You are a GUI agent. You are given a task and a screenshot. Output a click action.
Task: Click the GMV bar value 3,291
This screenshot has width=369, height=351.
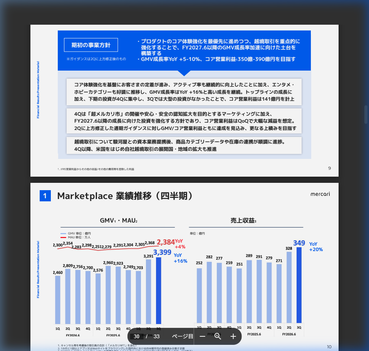pos(148,256)
